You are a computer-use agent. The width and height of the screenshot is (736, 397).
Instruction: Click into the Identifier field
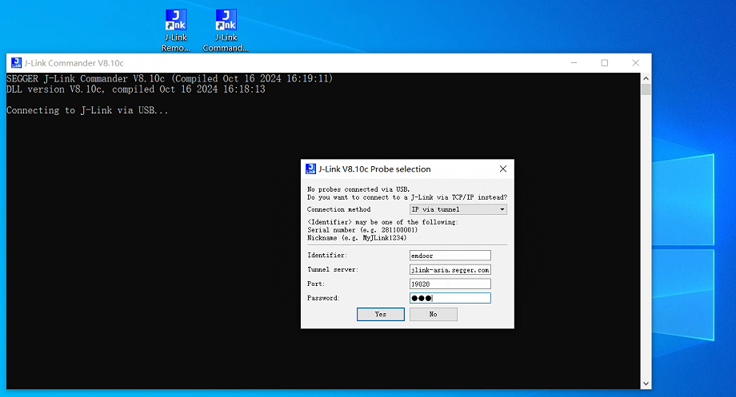(450, 256)
